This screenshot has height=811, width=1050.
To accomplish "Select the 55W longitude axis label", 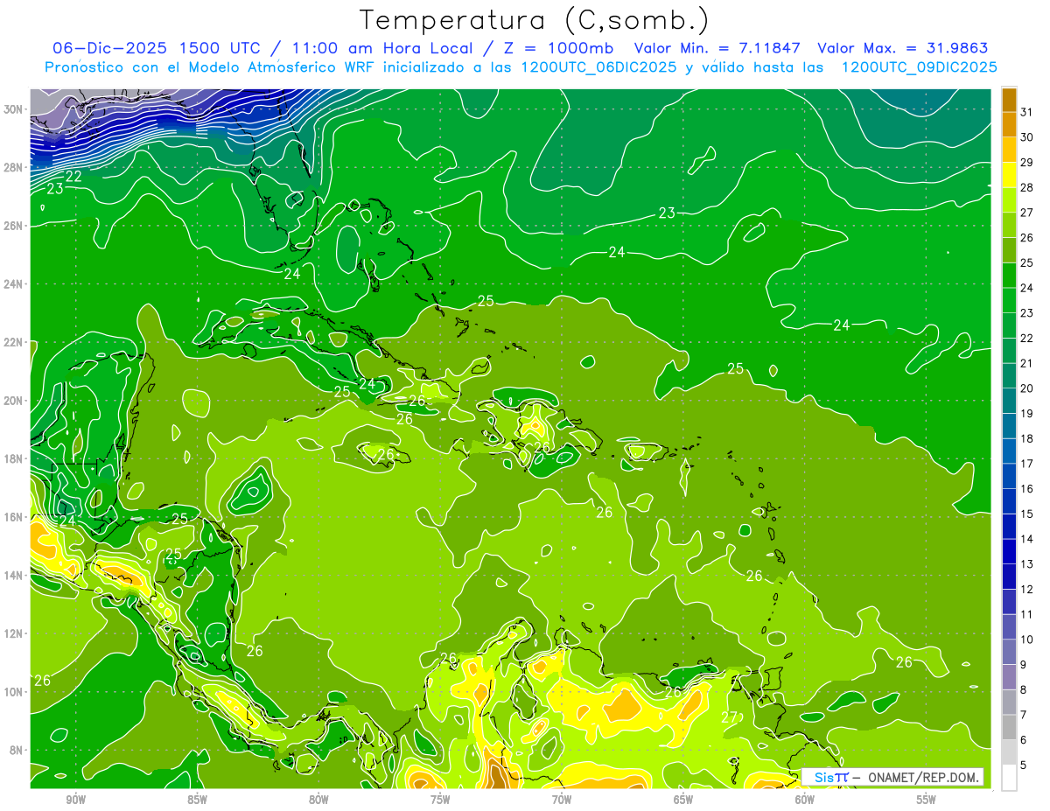I will (927, 799).
